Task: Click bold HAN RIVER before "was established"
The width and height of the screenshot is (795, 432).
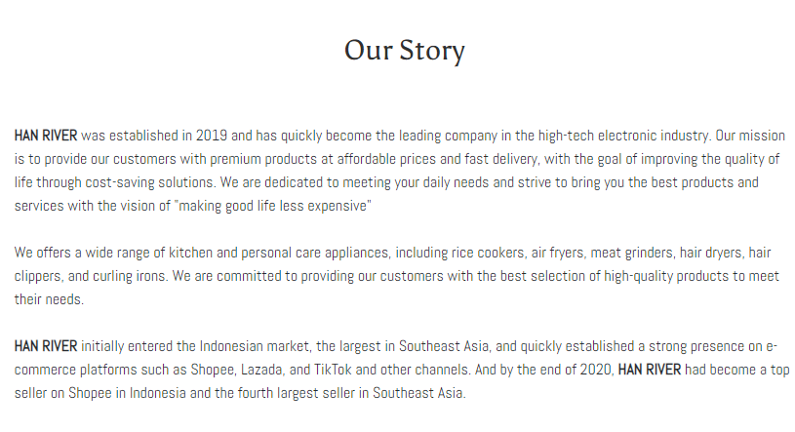Action: tap(46, 136)
